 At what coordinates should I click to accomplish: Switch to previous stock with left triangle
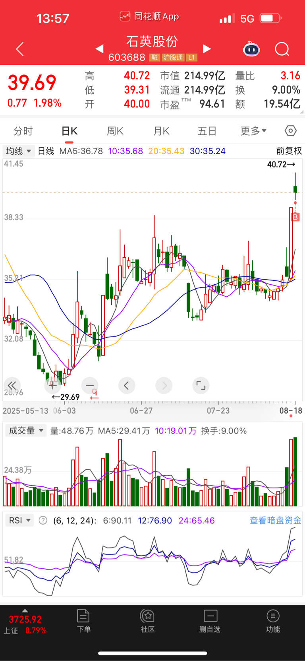point(99,49)
